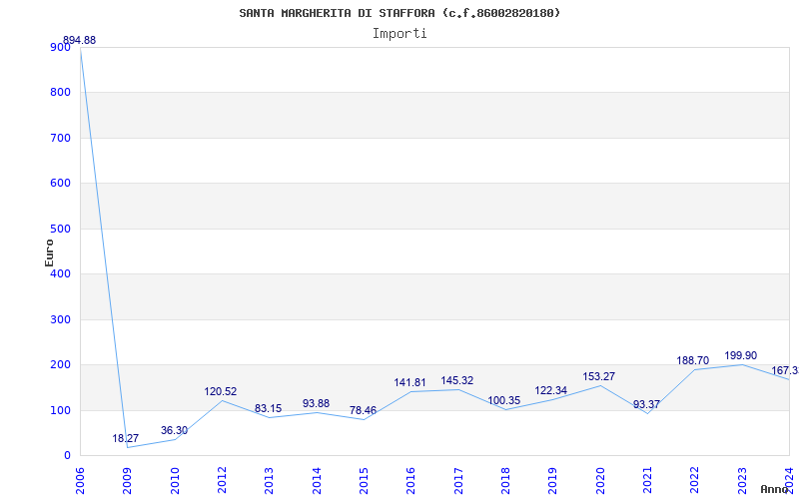The width and height of the screenshot is (799, 499).
Task: Click the 2015 x-axis year label
Action: pos(364,481)
